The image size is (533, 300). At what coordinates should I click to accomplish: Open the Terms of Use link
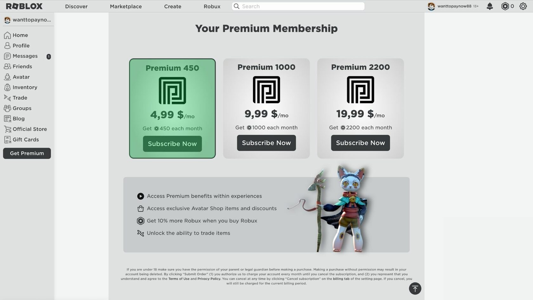[179, 279]
